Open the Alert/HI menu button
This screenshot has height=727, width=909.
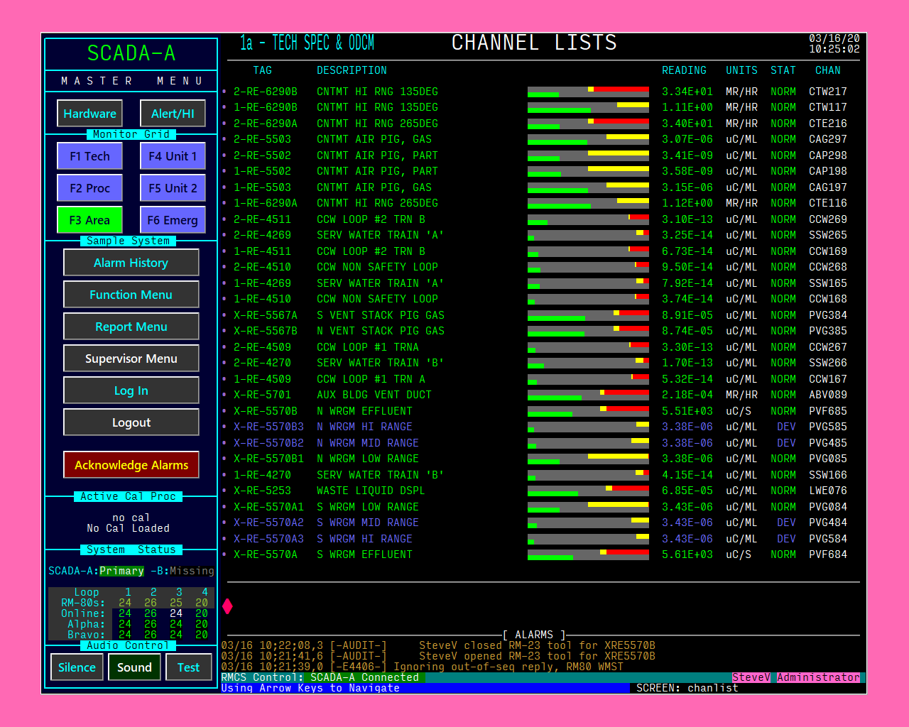[173, 114]
